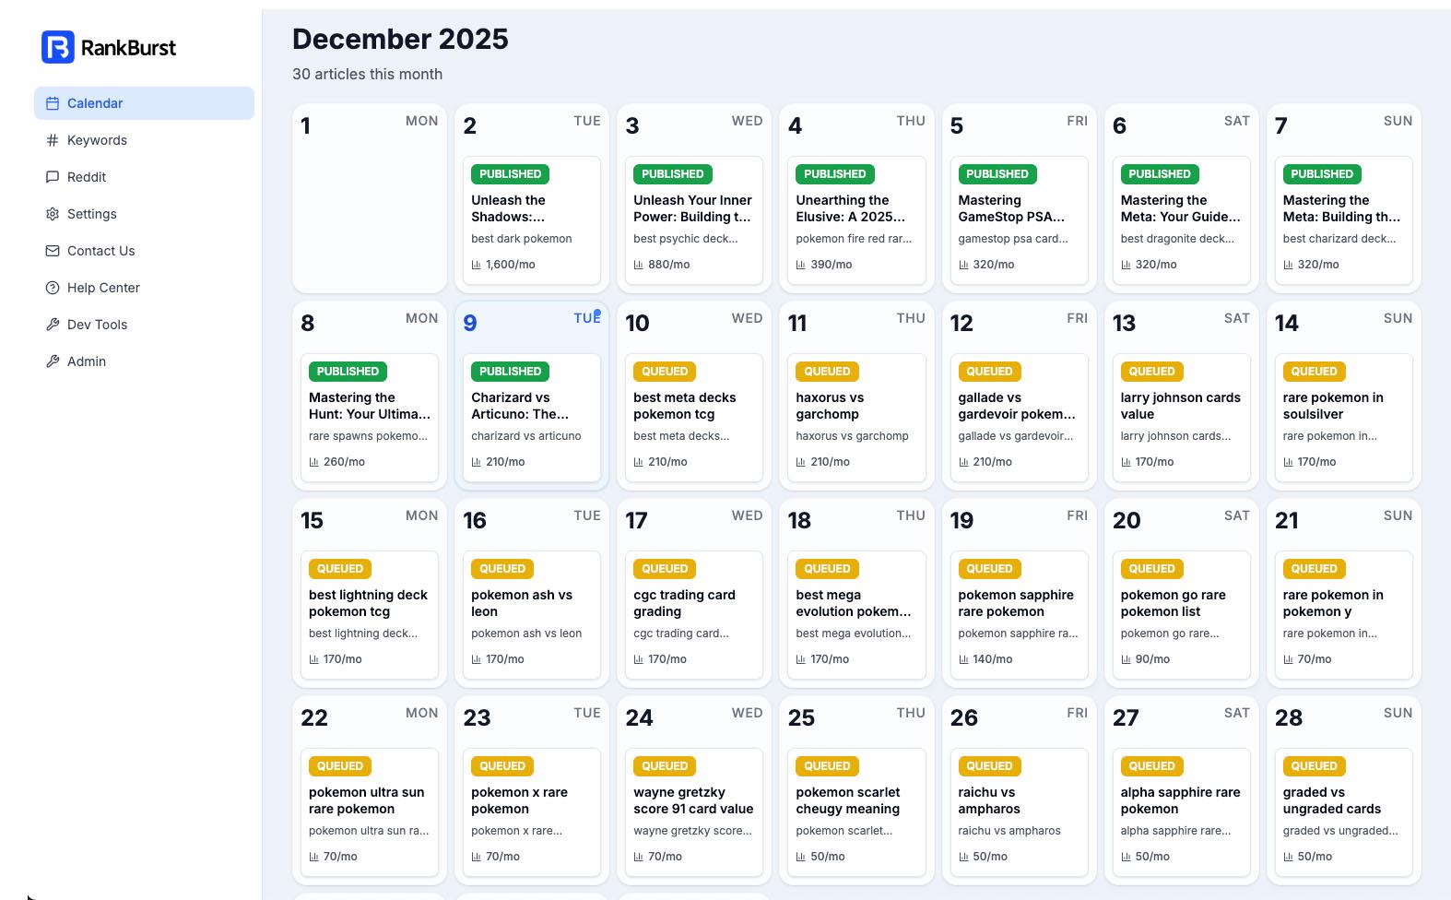1451x900 pixels.
Task: Click the bar chart icon beside 1,600/mo
Action: [x=477, y=265]
